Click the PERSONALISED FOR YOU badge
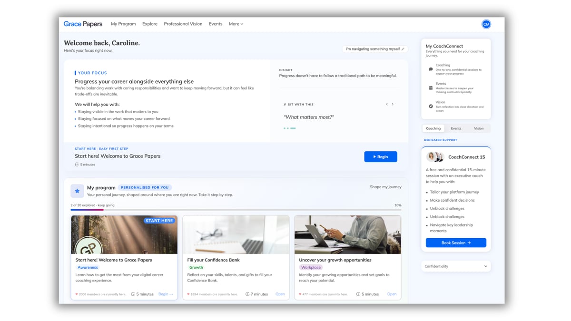This screenshot has width=571, height=321. click(145, 187)
